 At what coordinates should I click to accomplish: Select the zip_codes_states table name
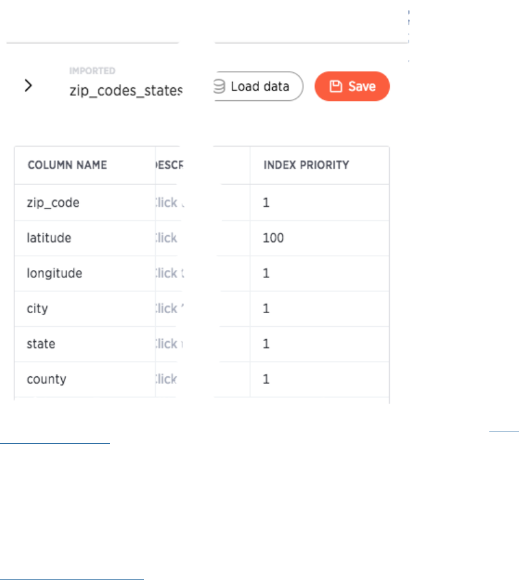coord(126,91)
